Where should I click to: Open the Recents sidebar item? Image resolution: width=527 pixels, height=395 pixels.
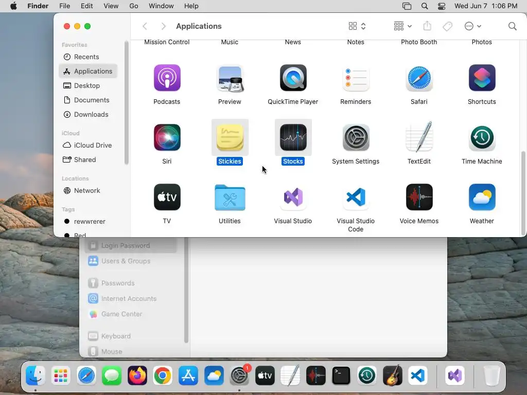tap(87, 57)
